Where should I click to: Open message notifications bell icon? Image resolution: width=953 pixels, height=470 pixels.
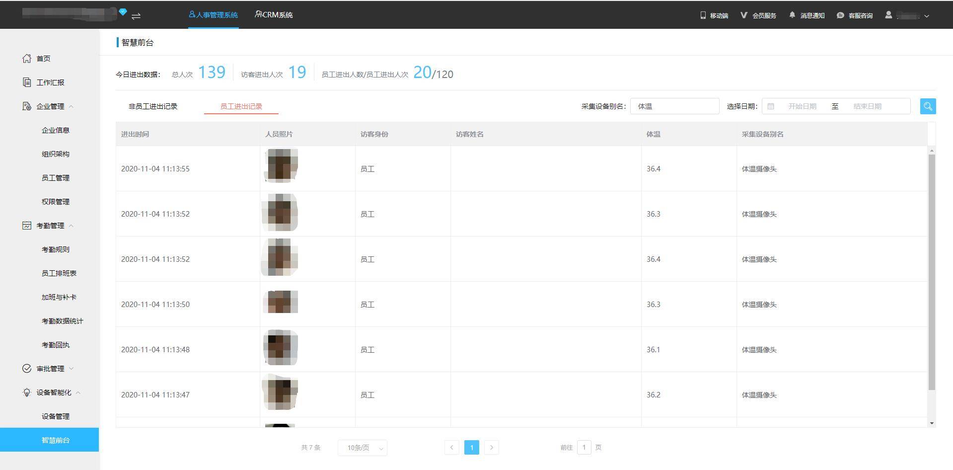pos(806,15)
